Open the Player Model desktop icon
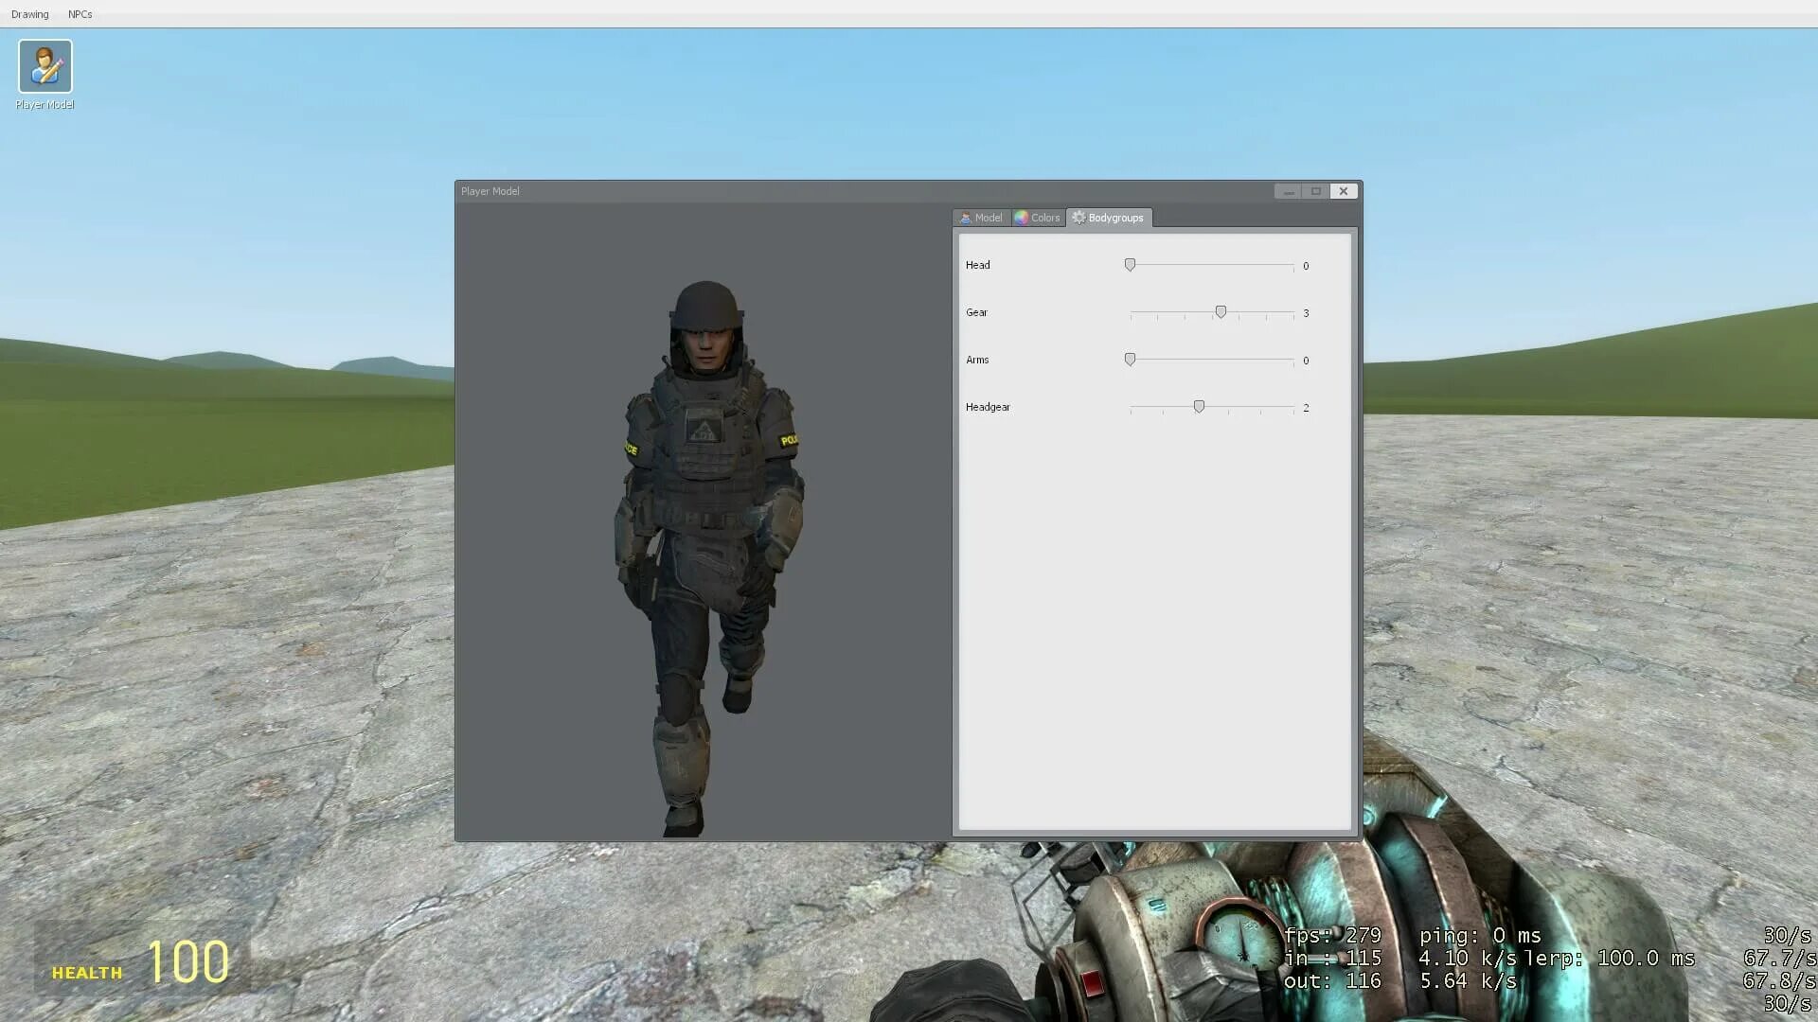The height and width of the screenshot is (1022, 1818). [x=45, y=67]
